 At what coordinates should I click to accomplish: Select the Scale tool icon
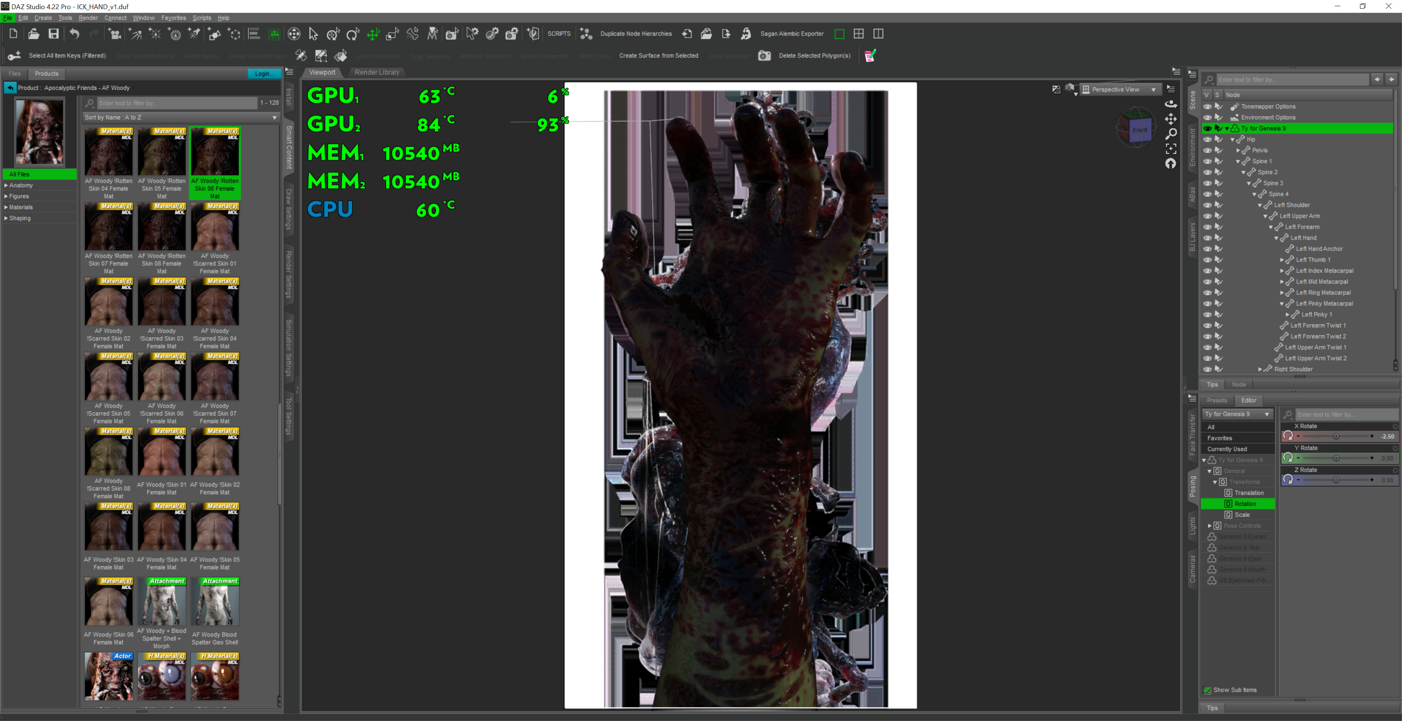(x=392, y=34)
